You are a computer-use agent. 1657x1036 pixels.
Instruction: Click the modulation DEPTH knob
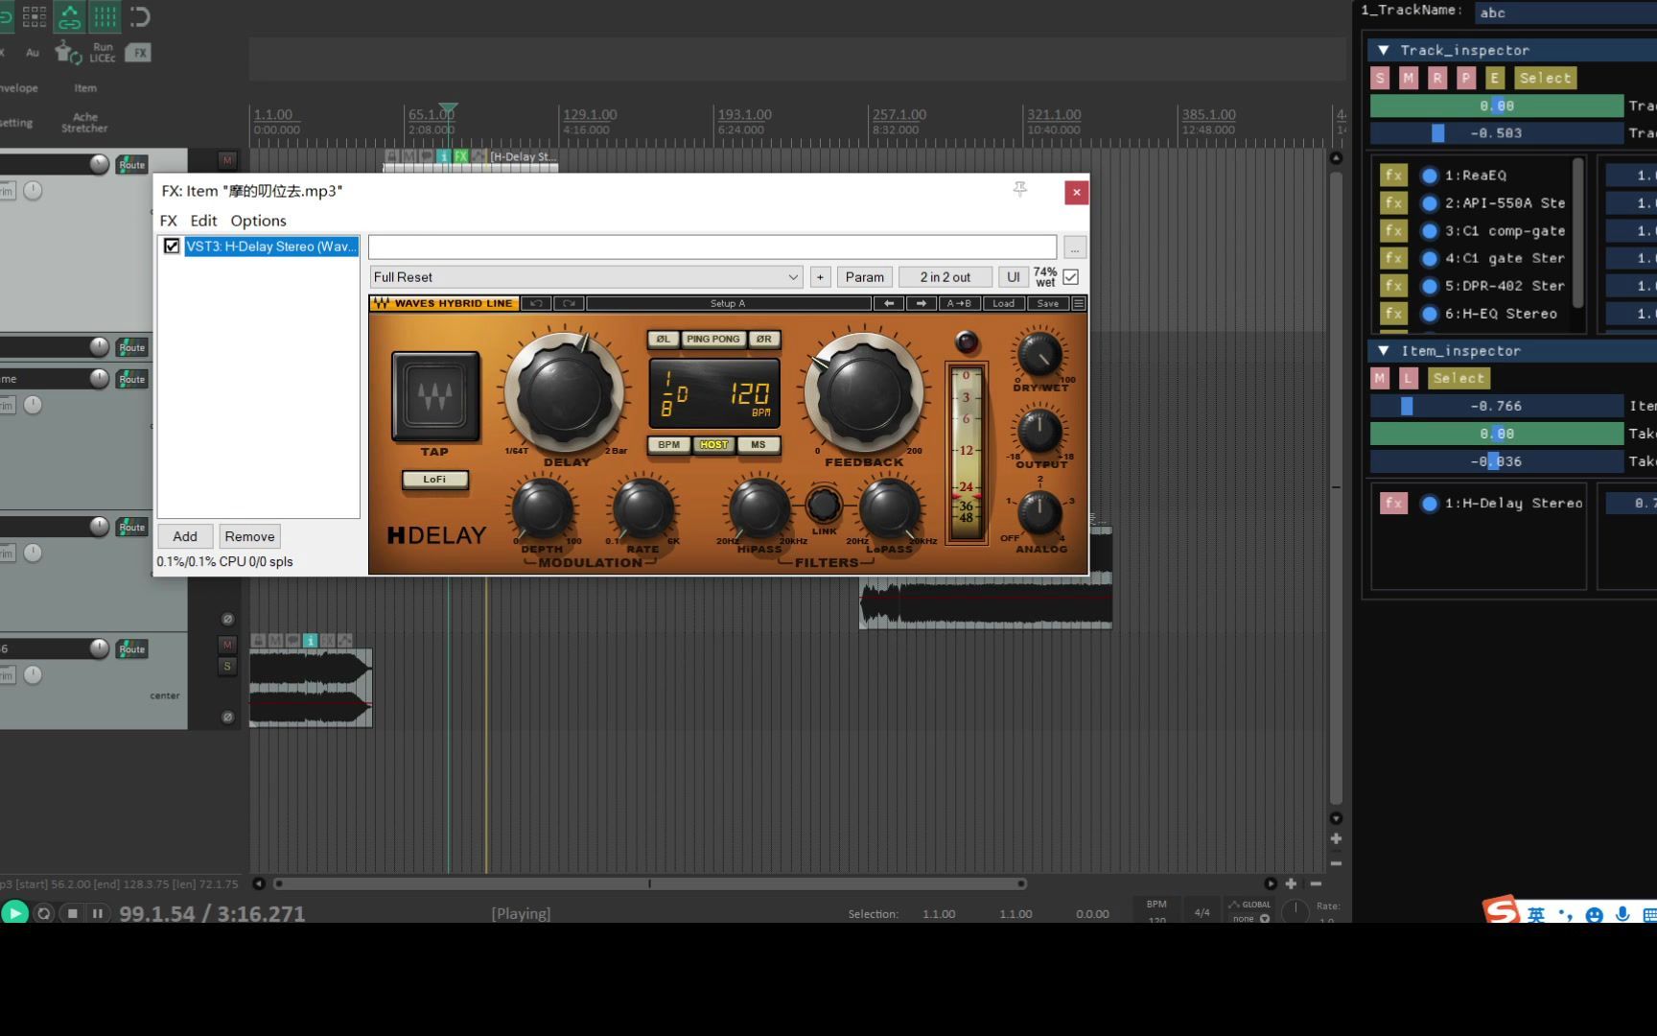543,509
